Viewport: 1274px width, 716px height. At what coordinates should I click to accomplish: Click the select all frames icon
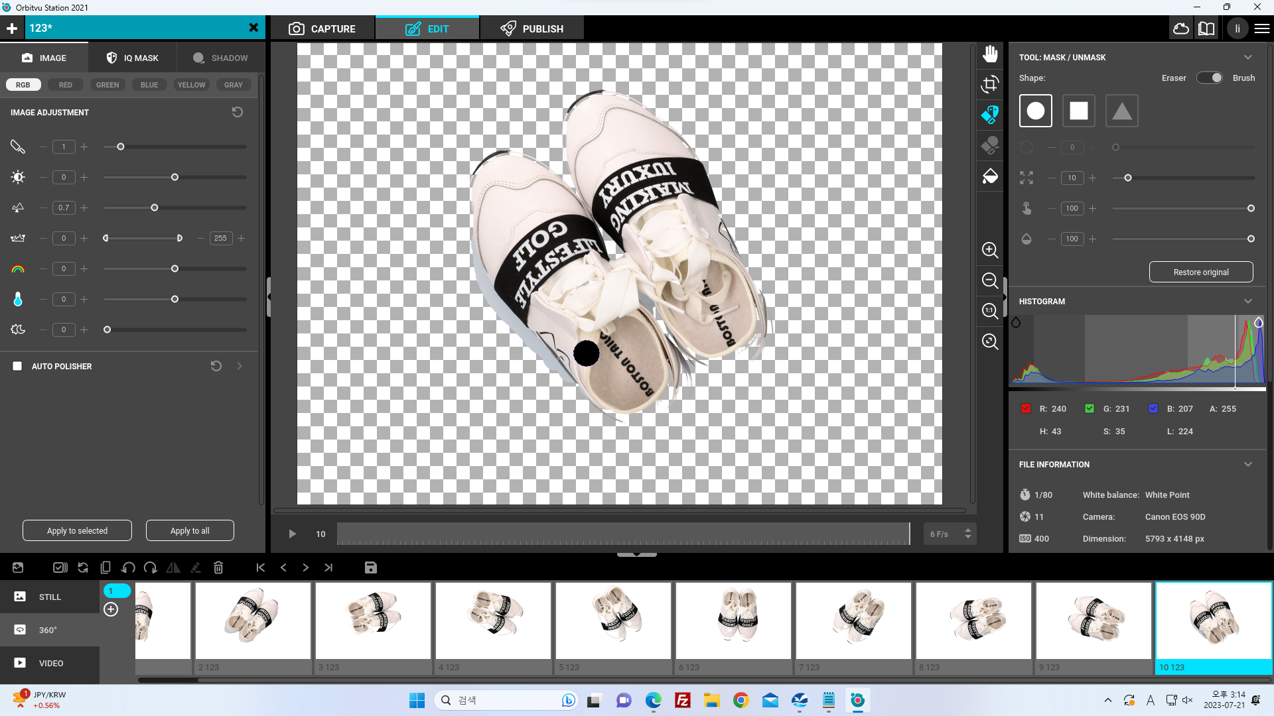(60, 567)
